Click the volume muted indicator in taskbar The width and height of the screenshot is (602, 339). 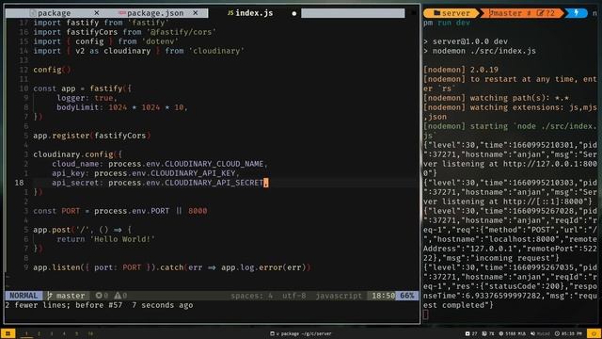point(540,333)
